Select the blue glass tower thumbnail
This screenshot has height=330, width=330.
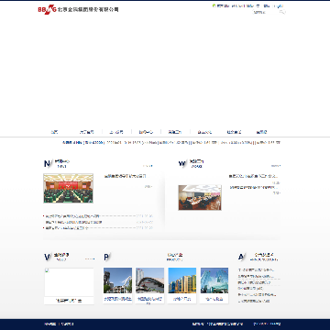(214, 280)
